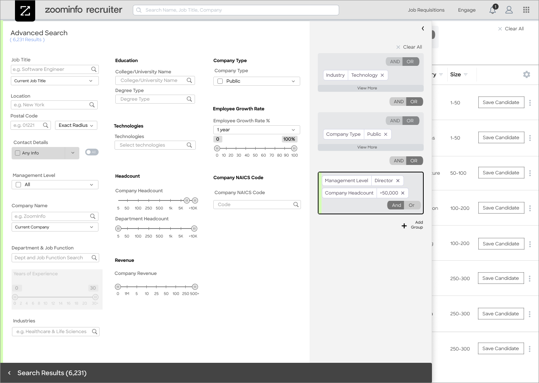
Task: Open more options for the 50-100 row
Action: click(530, 173)
